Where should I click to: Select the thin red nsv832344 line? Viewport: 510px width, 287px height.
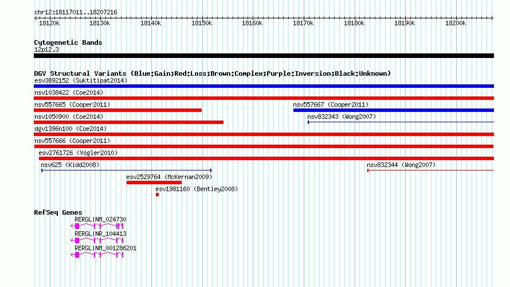431,170
